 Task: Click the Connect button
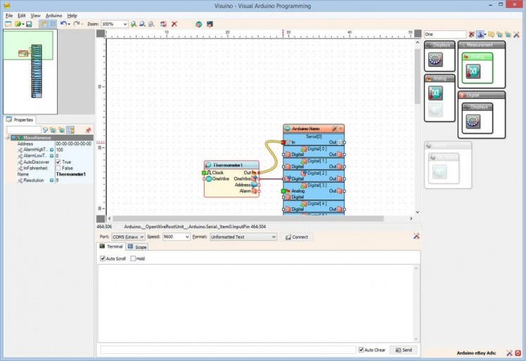pos(297,237)
